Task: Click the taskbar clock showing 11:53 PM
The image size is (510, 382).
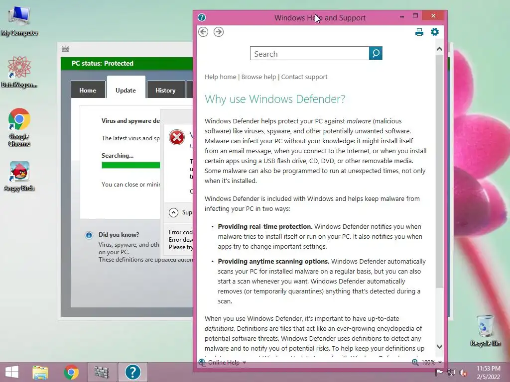Action: [x=488, y=373]
